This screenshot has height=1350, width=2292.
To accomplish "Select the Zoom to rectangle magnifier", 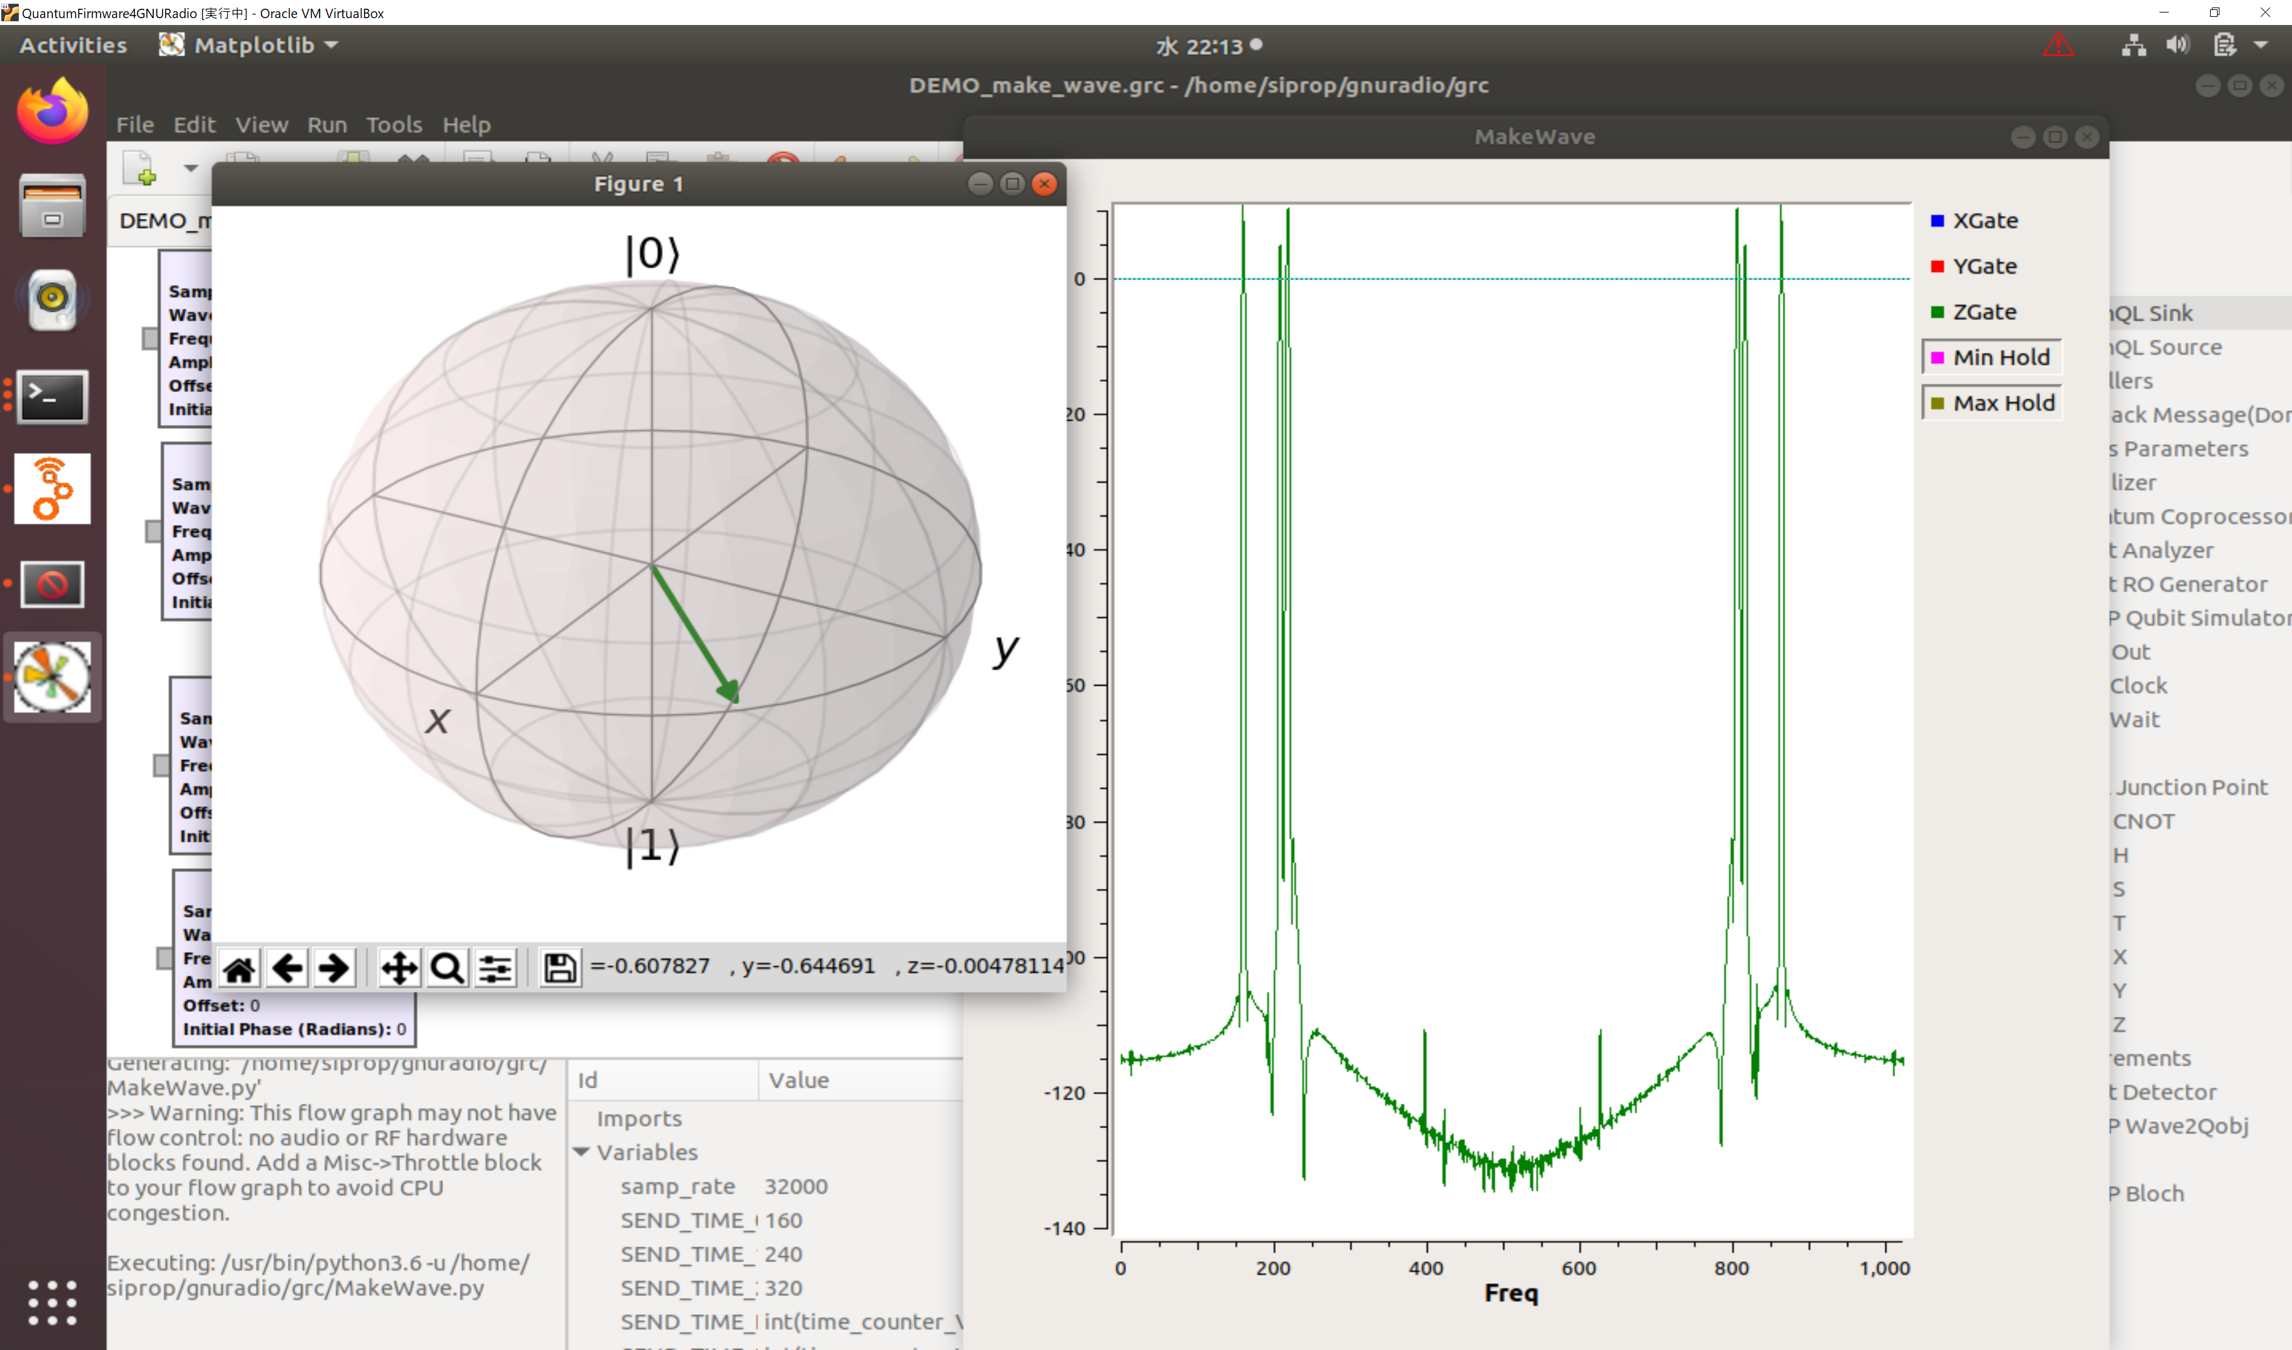I will [x=447, y=968].
